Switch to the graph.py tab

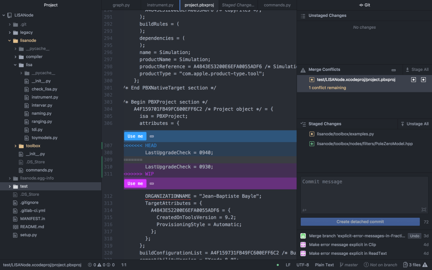pyautogui.click(x=121, y=5)
